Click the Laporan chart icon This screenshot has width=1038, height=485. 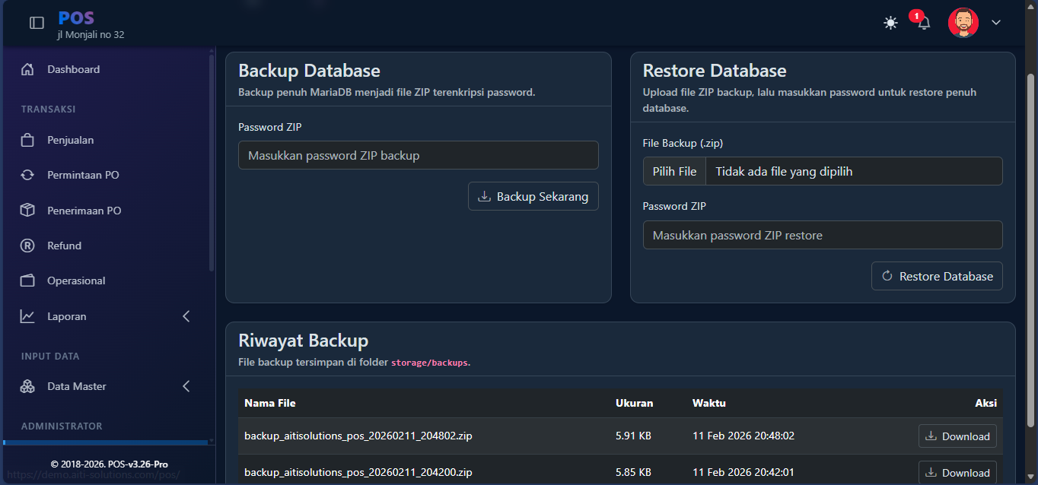[x=27, y=316]
